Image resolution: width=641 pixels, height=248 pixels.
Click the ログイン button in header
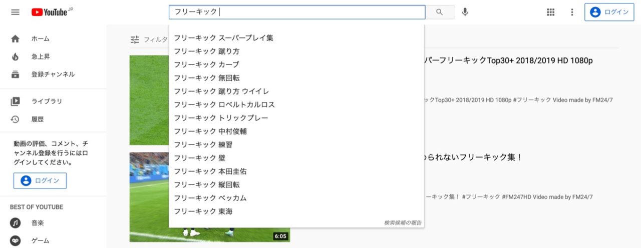tap(609, 12)
